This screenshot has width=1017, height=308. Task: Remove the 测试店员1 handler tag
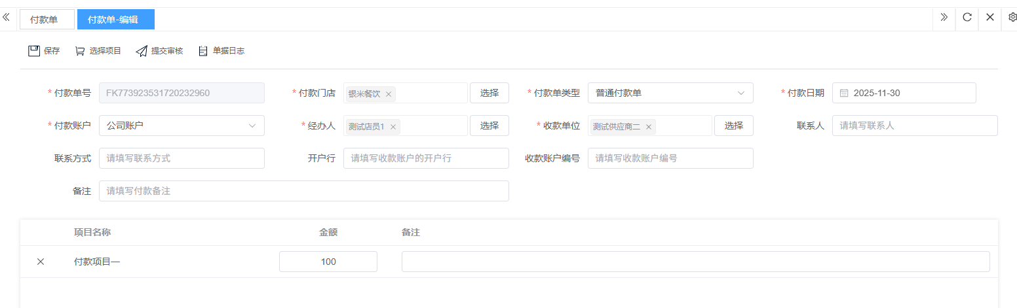pyautogui.click(x=393, y=127)
